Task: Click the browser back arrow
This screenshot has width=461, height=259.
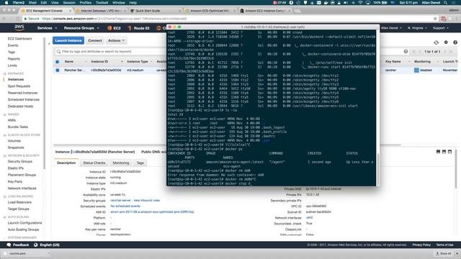Action: click(x=4, y=19)
